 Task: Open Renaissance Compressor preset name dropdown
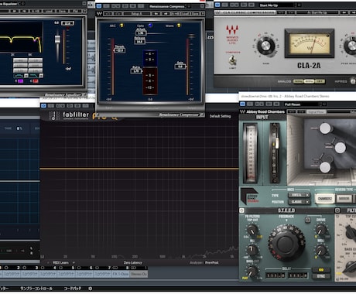[189, 6]
